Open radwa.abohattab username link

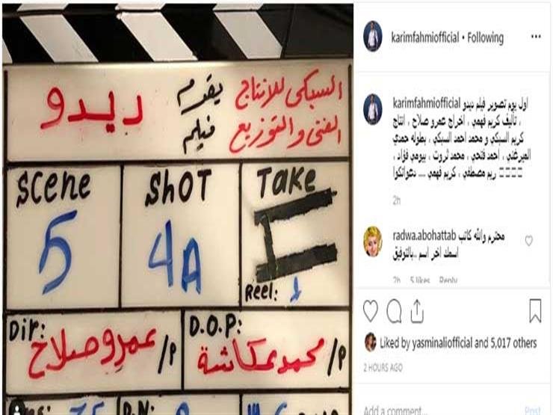tap(424, 236)
